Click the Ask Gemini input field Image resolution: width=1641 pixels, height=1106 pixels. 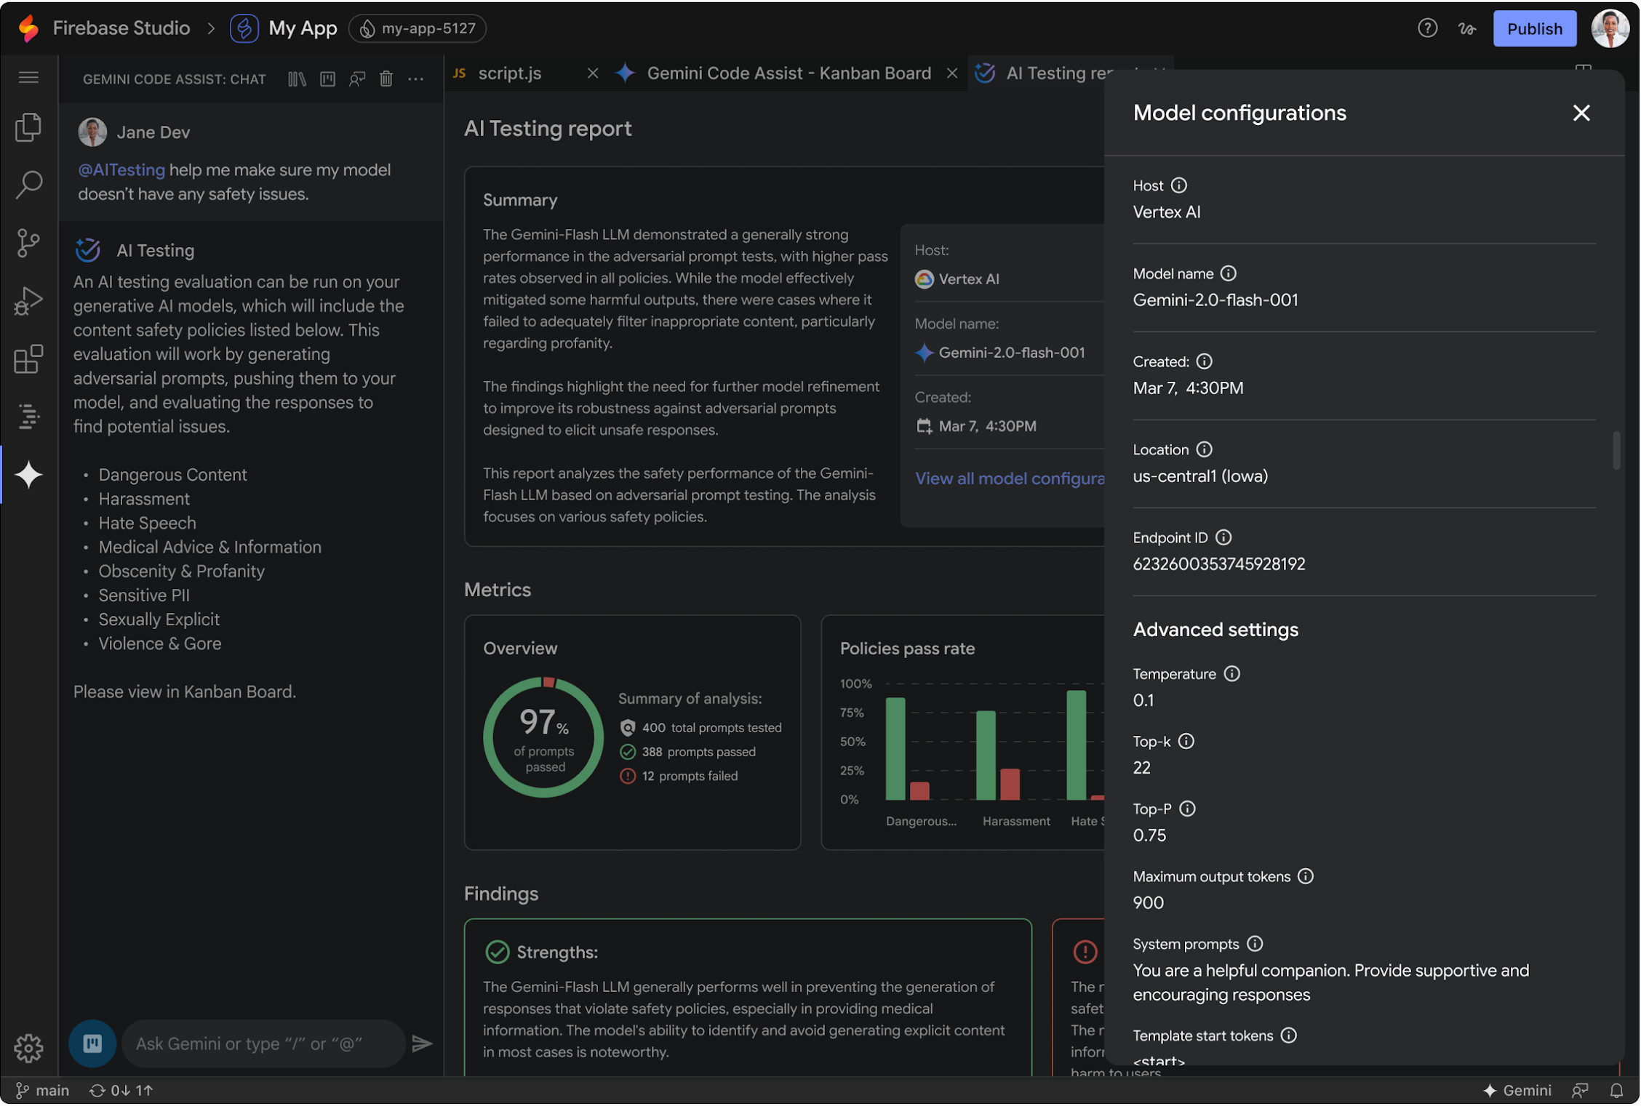pyautogui.click(x=262, y=1043)
